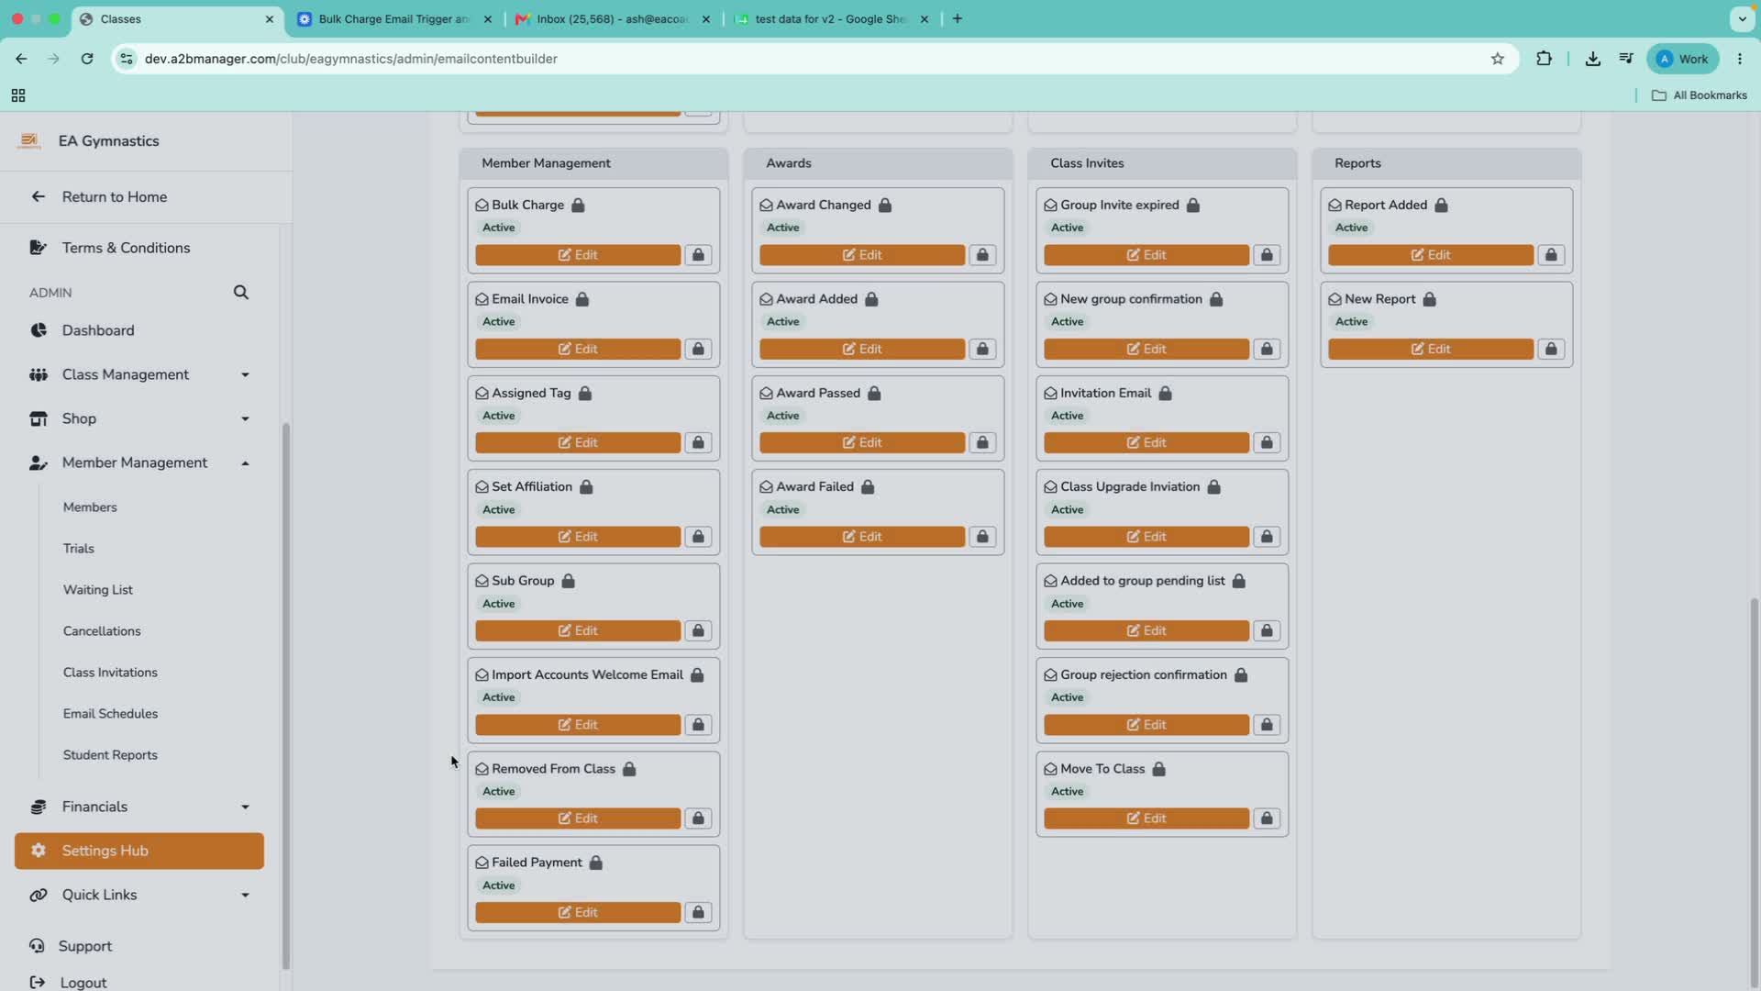Toggle lock button for New Report email
Screen dimensions: 1761x991
point(1551,349)
